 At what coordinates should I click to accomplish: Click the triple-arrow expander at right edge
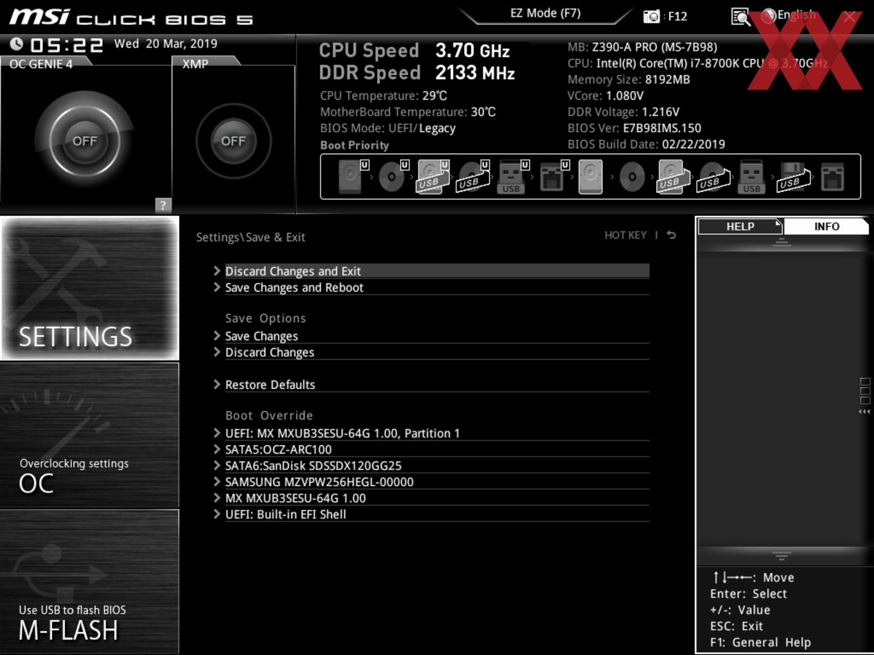[x=864, y=412]
